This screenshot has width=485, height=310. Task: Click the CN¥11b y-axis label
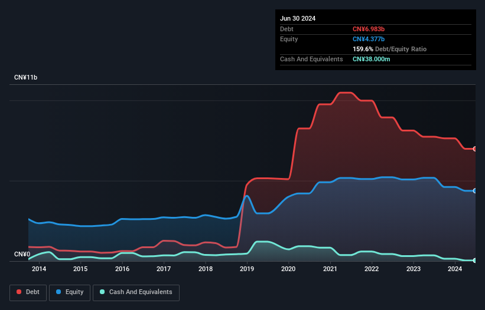tap(25, 77)
